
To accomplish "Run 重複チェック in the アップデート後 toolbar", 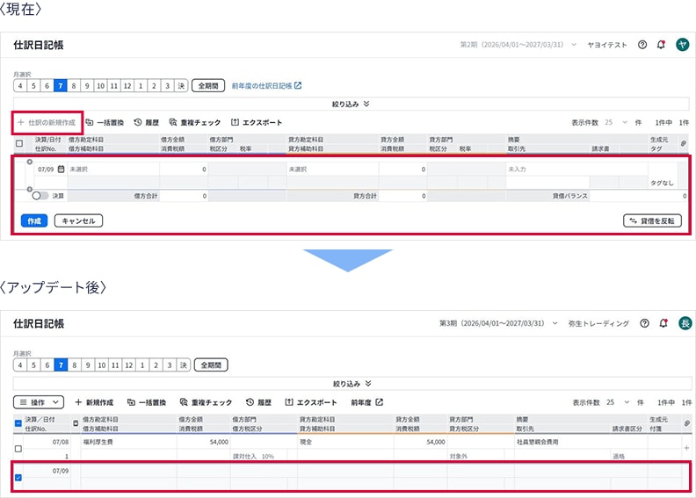I will 206,402.
